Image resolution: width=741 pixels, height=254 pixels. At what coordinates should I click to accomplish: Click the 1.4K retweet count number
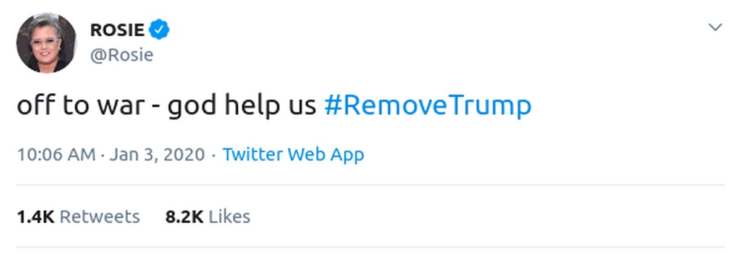pyautogui.click(x=36, y=217)
